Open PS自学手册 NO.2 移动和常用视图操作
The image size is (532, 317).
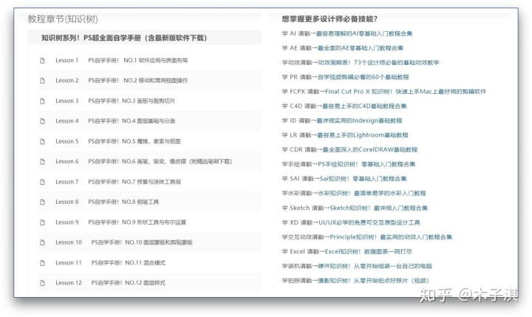[137, 81]
